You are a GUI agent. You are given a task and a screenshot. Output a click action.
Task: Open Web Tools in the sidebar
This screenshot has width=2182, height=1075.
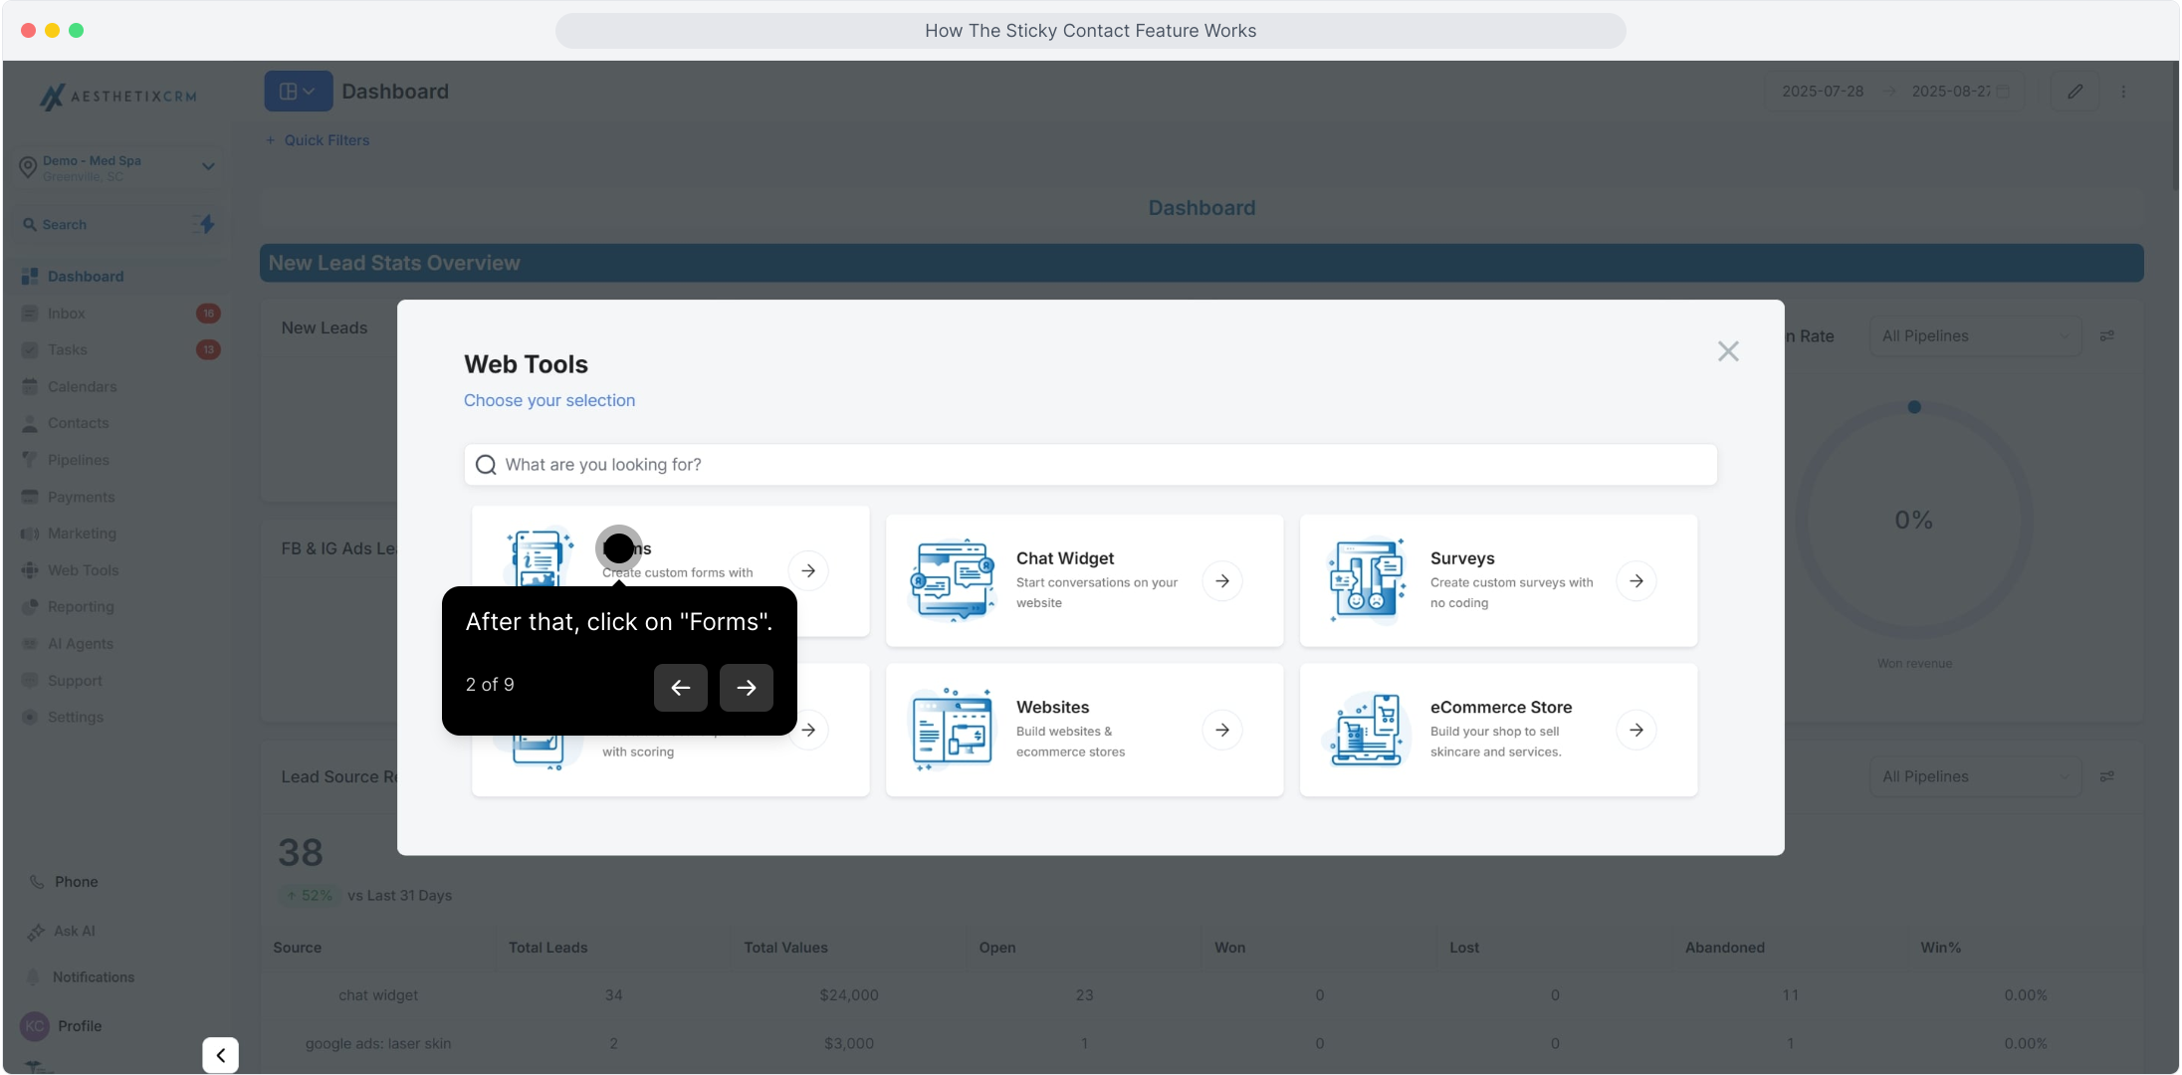click(x=119, y=570)
